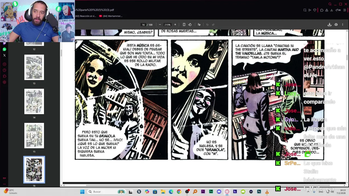Viewport: 349px width, 196px height.
Task: Click the 215% zoom level field
Action: [167, 25]
